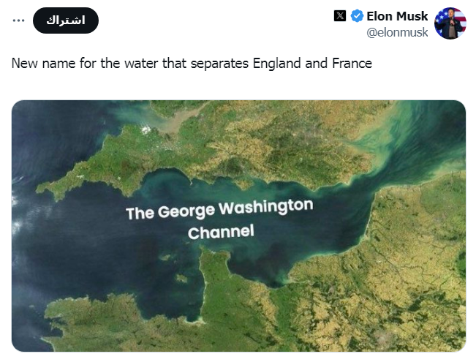Open the @elonmusk handle link
The height and width of the screenshot is (362, 476).
397,32
